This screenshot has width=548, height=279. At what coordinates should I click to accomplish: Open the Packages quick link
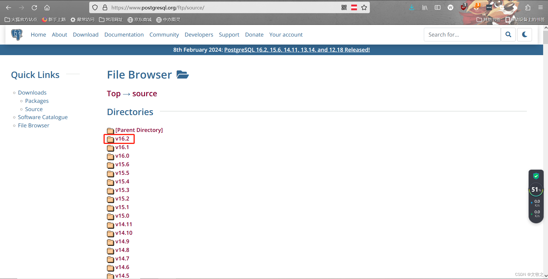coord(37,101)
